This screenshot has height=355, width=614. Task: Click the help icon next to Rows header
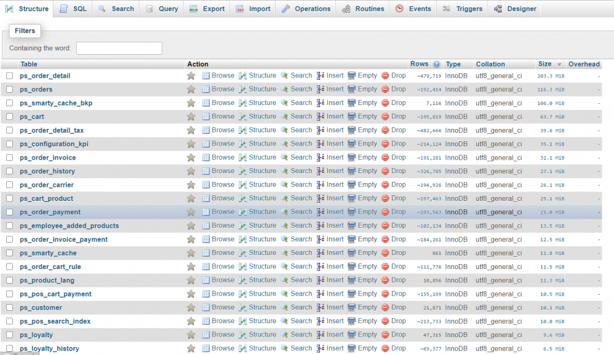click(437, 64)
